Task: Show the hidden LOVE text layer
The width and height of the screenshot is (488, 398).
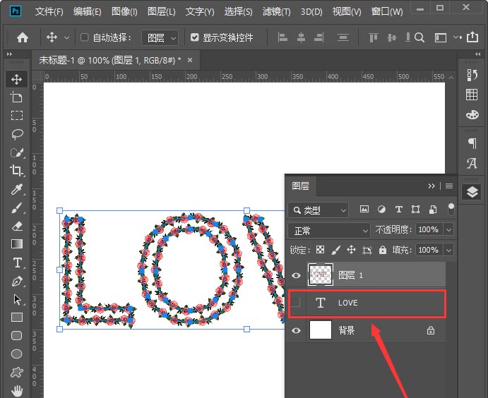Action: tap(297, 303)
